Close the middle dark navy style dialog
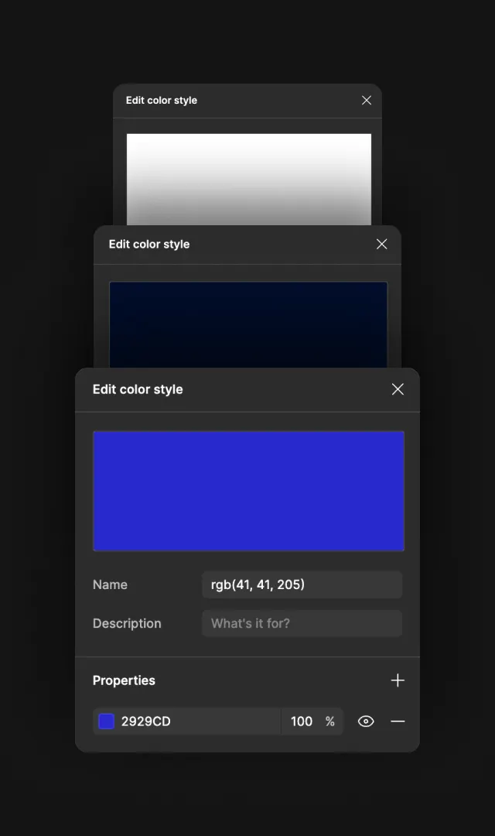The width and height of the screenshot is (495, 836). (x=381, y=244)
